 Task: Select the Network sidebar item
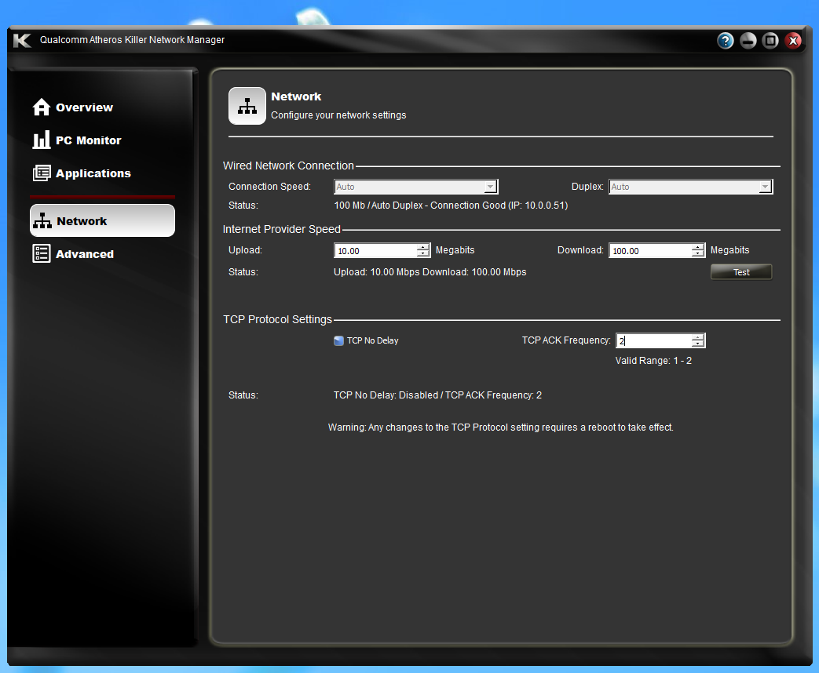[102, 220]
